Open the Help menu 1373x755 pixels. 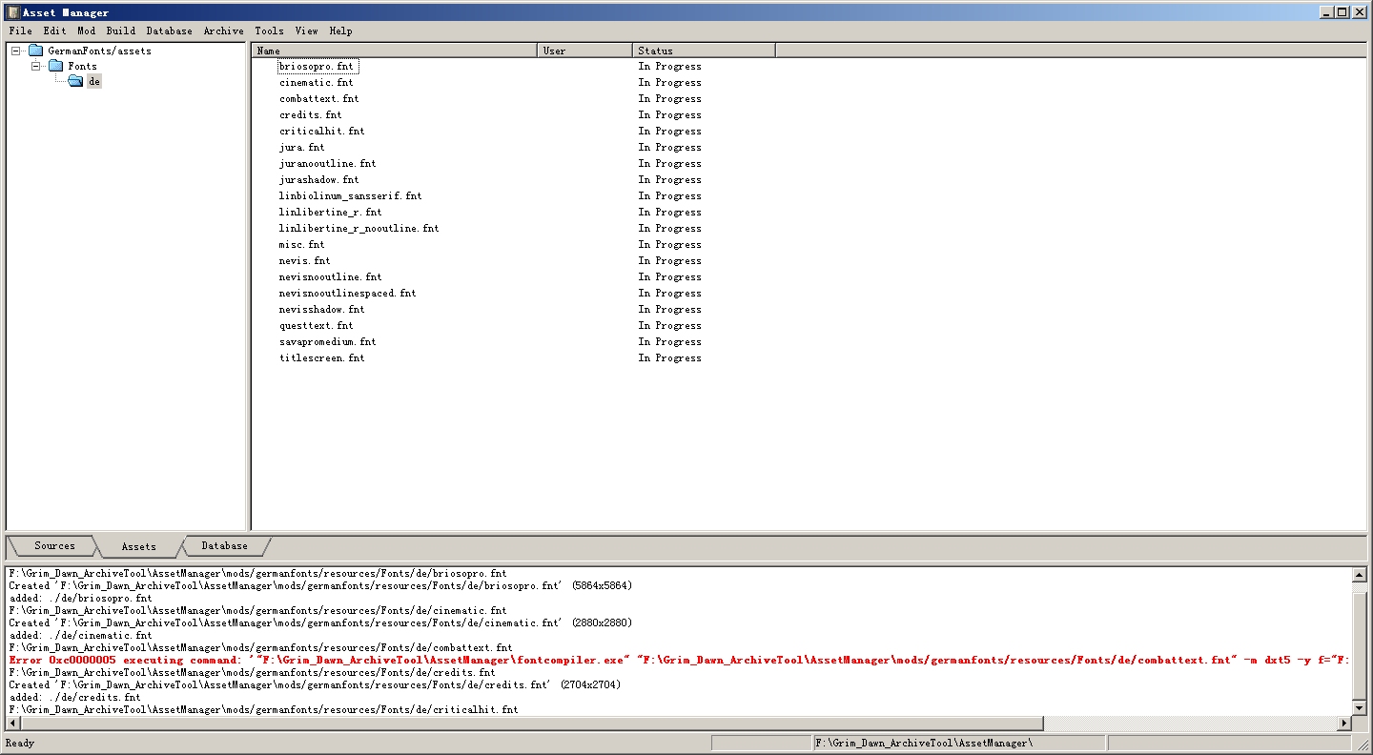[x=340, y=31]
